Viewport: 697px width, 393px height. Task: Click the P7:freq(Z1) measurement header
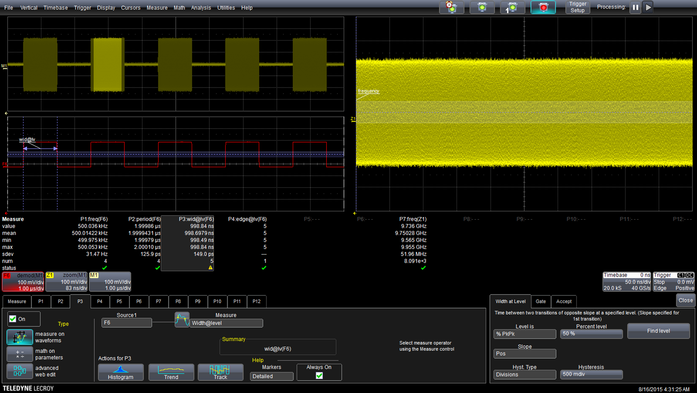413,219
